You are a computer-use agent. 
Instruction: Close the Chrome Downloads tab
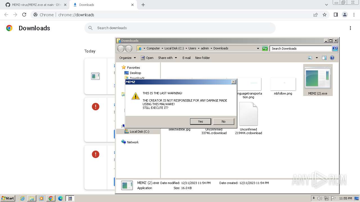132,5
